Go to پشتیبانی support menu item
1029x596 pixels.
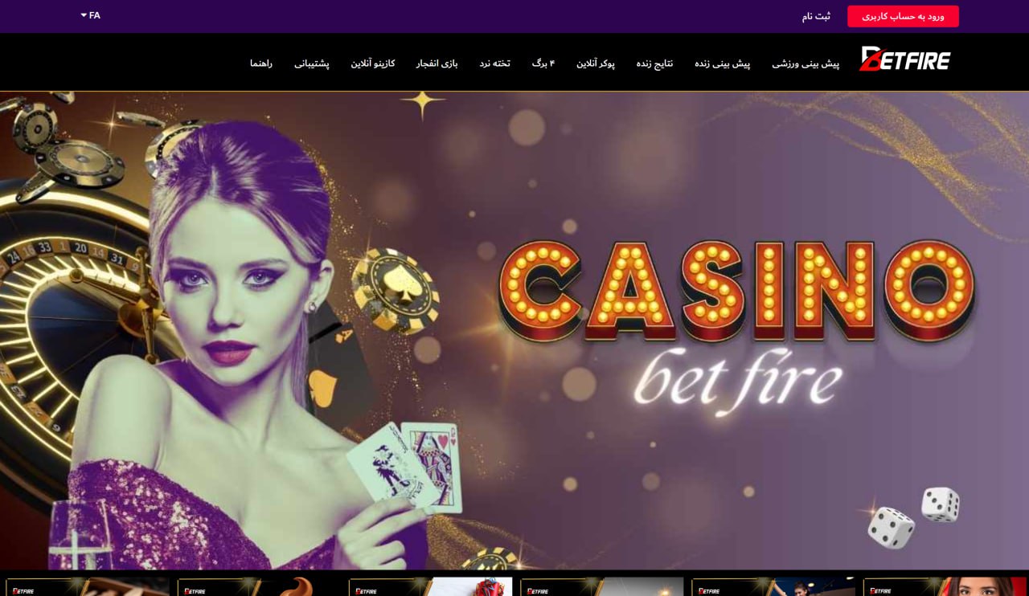(312, 63)
